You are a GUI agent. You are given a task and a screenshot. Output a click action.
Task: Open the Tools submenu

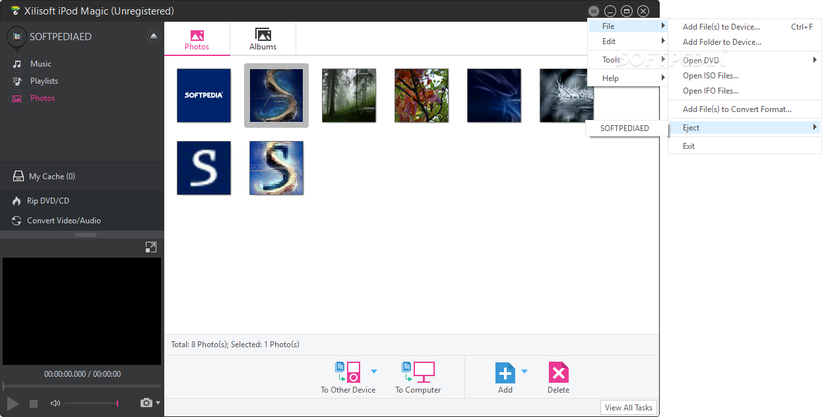(627, 60)
